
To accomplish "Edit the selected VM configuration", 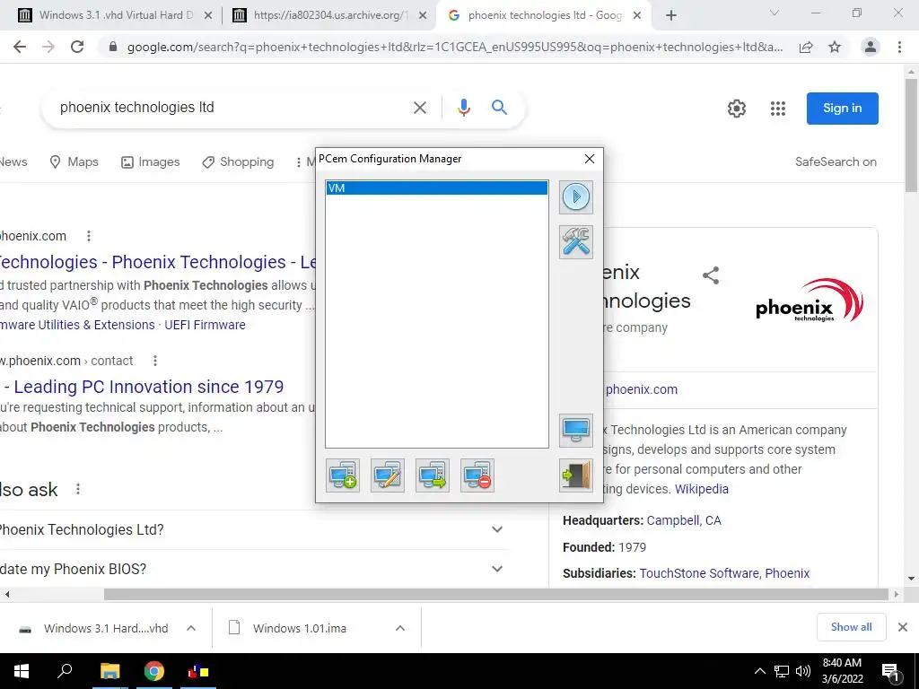I will click(x=388, y=475).
